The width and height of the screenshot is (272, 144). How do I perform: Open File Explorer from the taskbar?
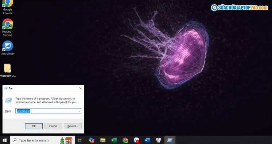point(103,140)
